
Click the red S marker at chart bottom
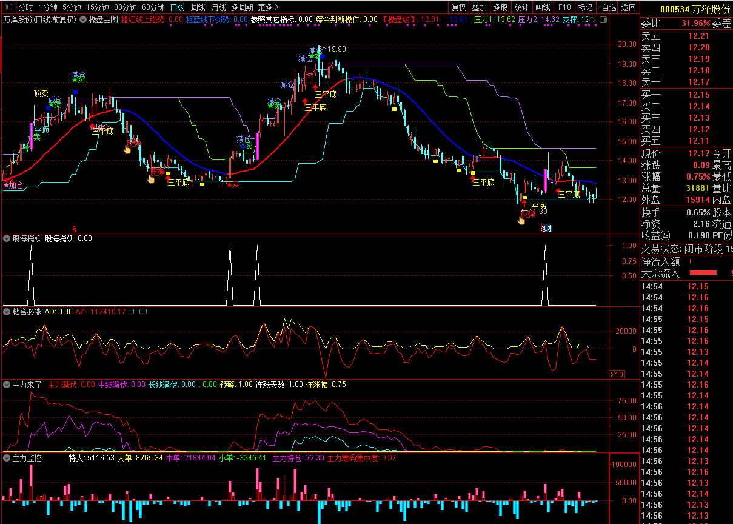(75, 229)
